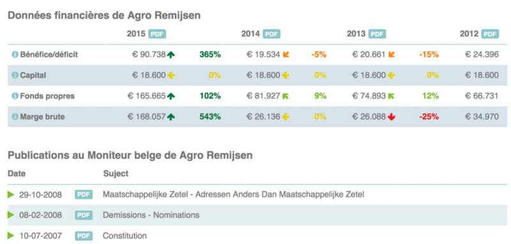
Task: Click orange arrow next to € 19.534
Action: 286,55
